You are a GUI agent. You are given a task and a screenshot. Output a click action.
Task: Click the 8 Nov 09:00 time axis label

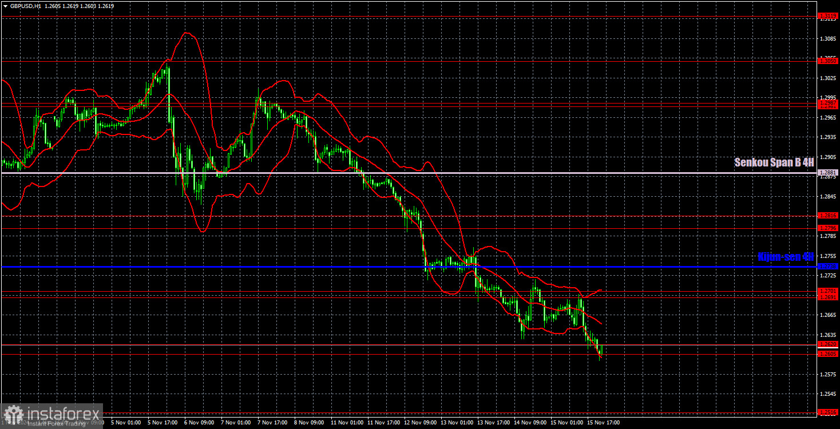click(x=308, y=423)
